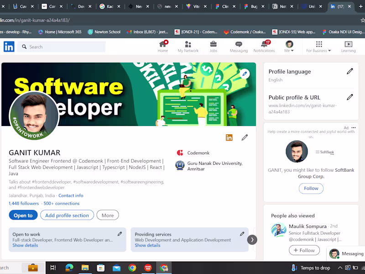The height and width of the screenshot is (274, 365).
Task: Click the gold LinkedIn Premium badge icon
Action: (x=229, y=138)
